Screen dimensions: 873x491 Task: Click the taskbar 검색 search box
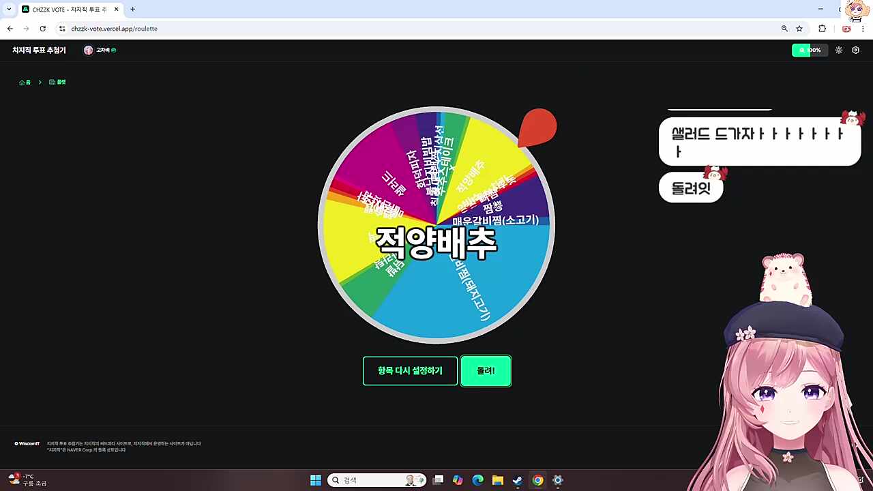(376, 480)
